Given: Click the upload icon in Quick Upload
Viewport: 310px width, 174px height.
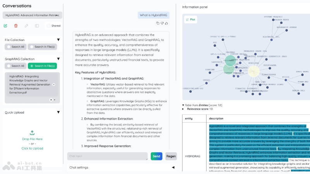Looking at the screenshot, I should click(32, 133).
